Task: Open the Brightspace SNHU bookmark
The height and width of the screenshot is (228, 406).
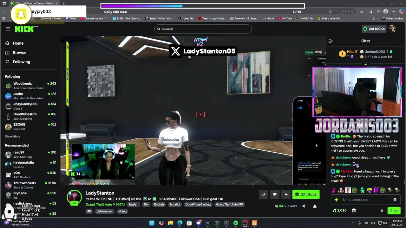Action: coord(330,19)
